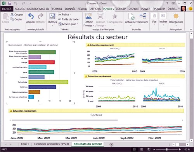Click the Secteur chart horizontal scrollbar
Screen dimensions: 194x152
(x=64, y=120)
